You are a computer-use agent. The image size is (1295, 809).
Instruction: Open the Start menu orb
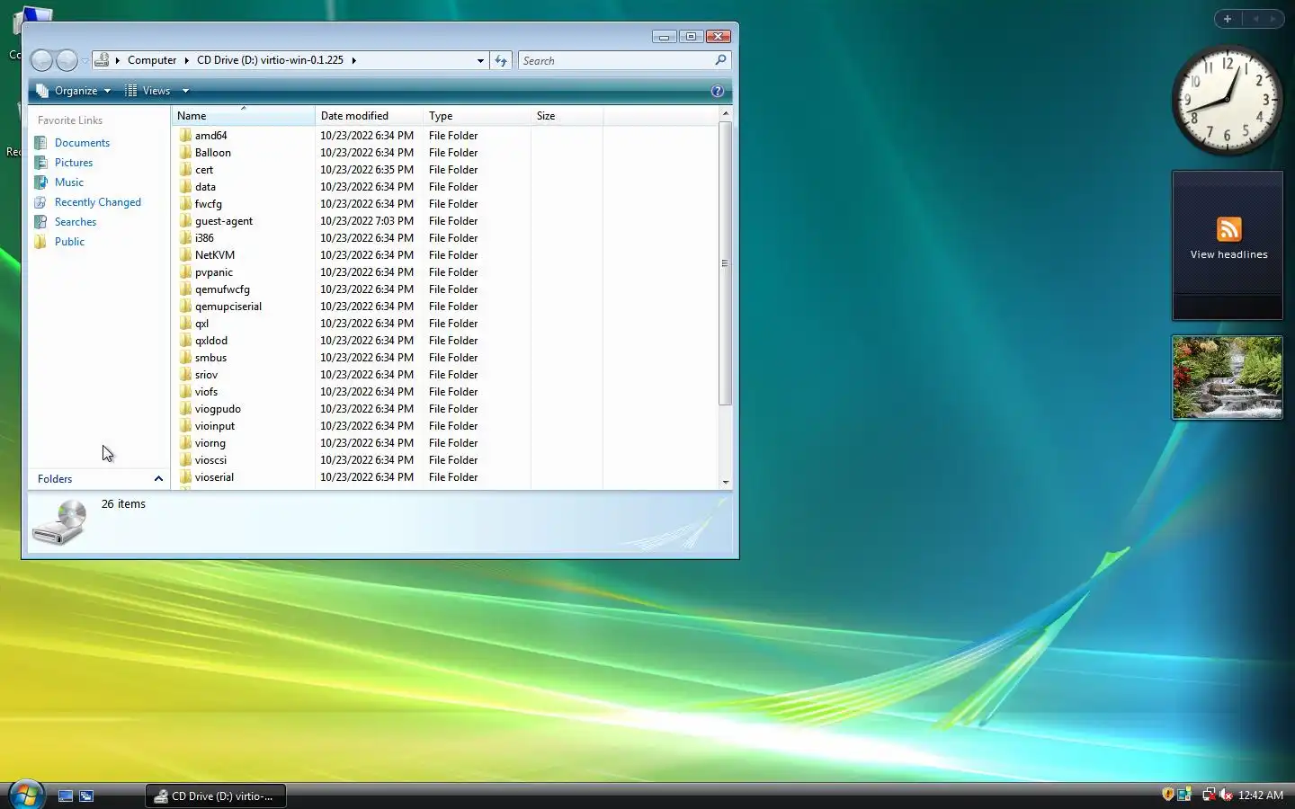click(26, 795)
